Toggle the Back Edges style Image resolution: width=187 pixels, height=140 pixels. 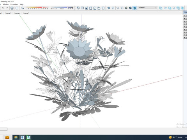point(113,8)
